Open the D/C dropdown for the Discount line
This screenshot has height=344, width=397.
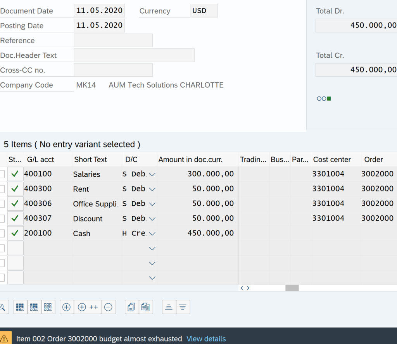152,219
